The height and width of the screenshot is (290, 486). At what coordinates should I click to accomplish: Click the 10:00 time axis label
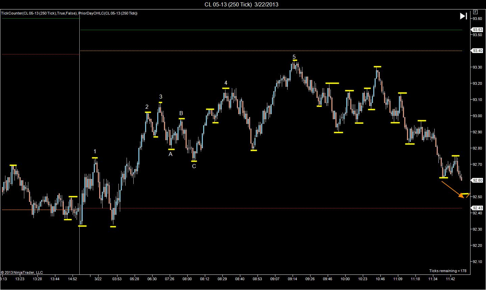click(x=345, y=279)
